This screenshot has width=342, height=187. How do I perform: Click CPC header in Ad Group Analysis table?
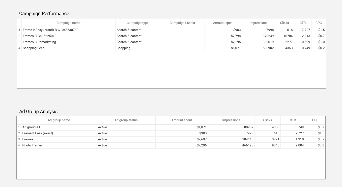click(315, 120)
